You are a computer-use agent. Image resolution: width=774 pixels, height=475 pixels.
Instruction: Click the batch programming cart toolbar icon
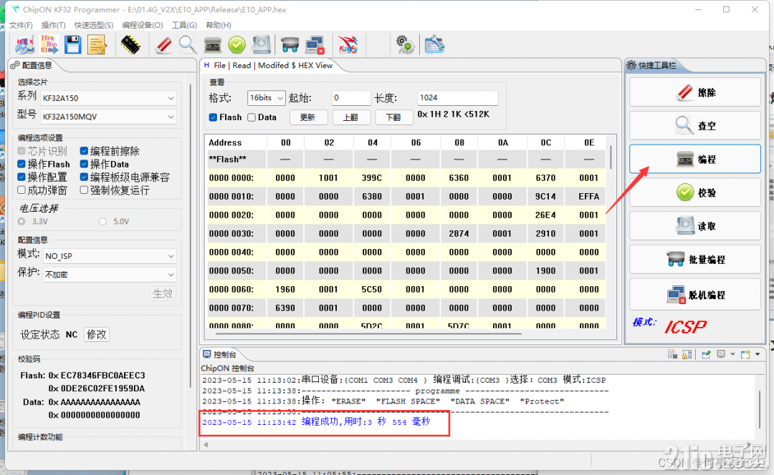[290, 45]
